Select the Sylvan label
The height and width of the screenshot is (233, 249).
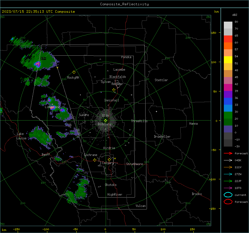tap(106, 82)
